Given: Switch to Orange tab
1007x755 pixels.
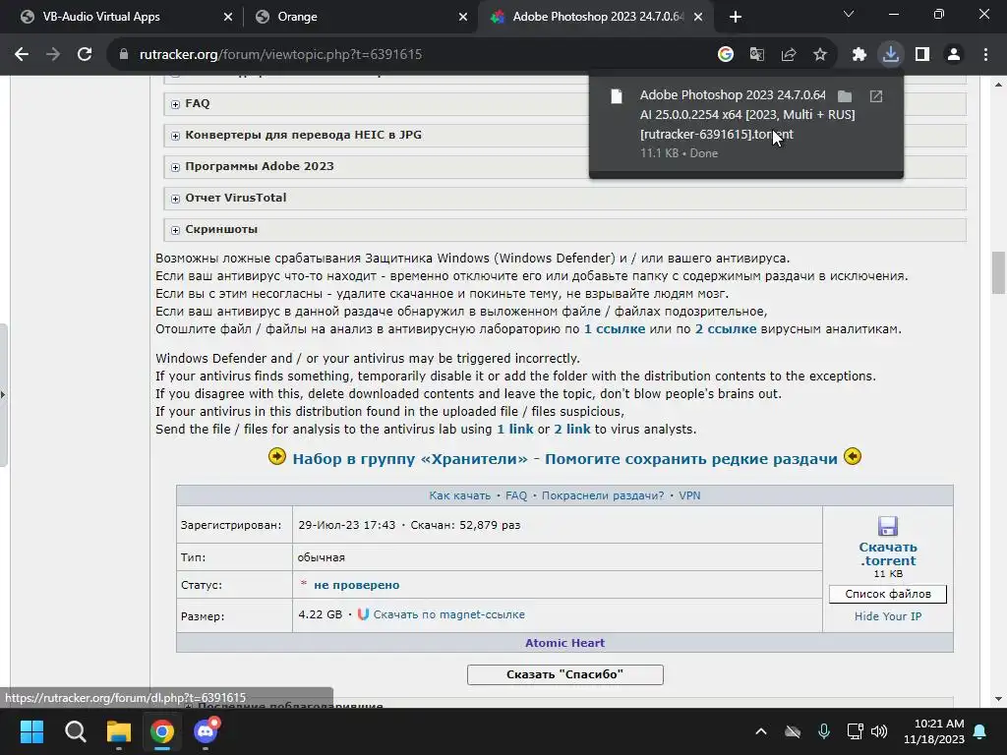Looking at the screenshot, I should pyautogui.click(x=360, y=17).
